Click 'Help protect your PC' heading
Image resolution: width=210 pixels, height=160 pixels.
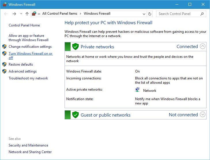pyautogui.click(x=109, y=23)
